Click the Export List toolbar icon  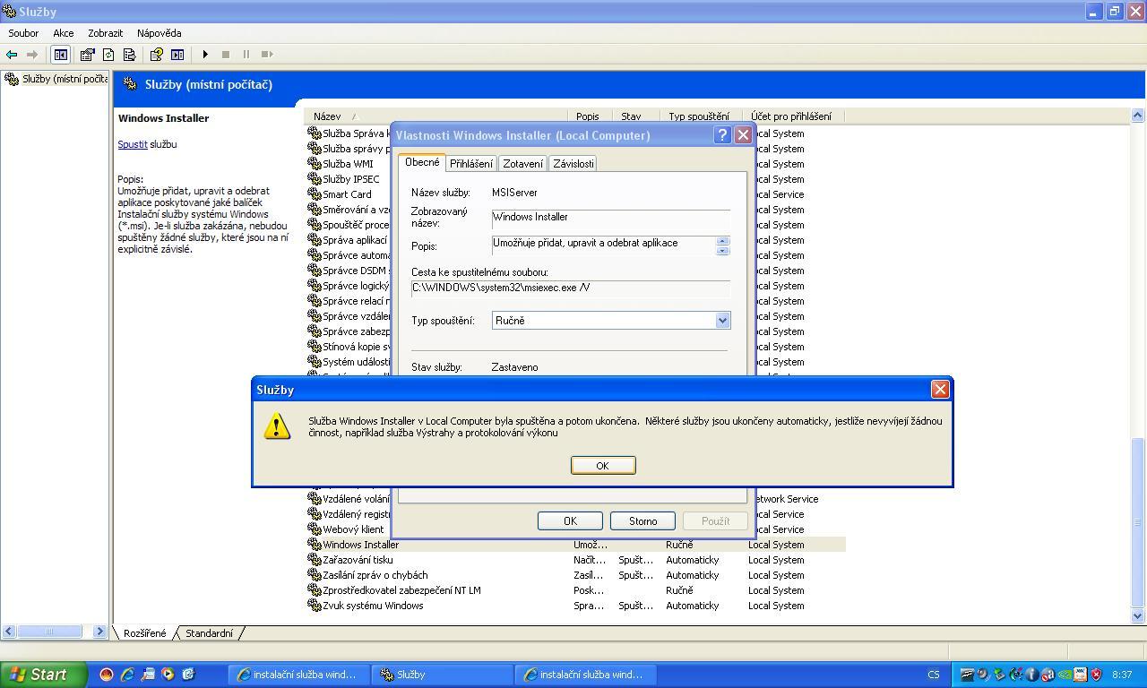tap(129, 55)
